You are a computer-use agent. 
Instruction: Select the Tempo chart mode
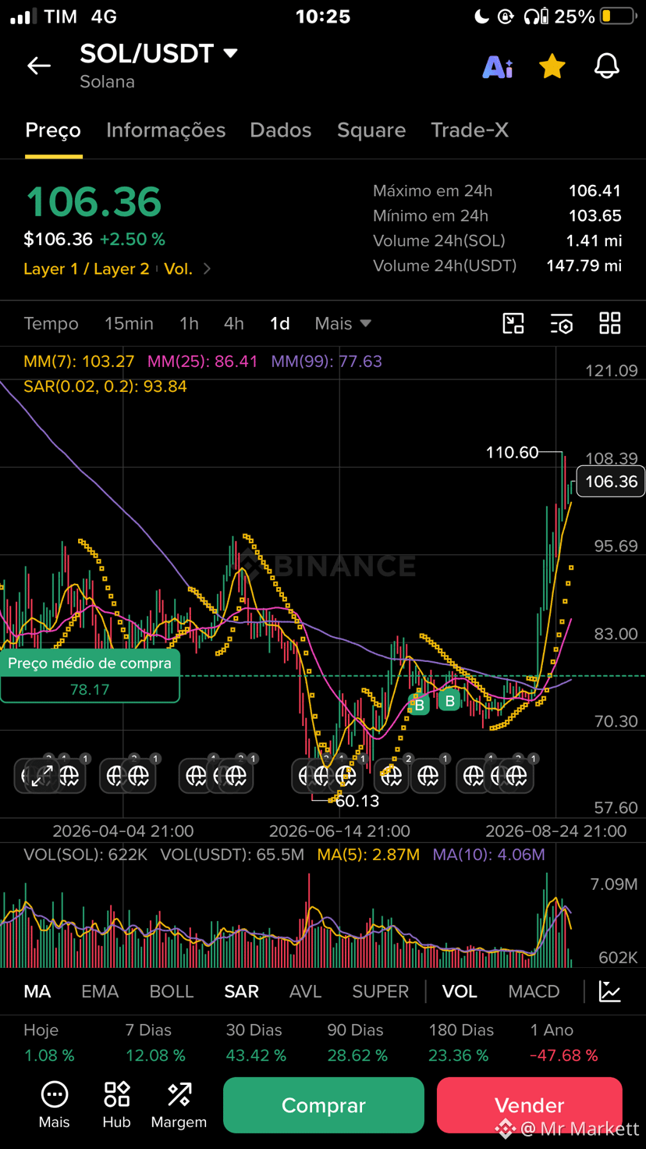51,323
